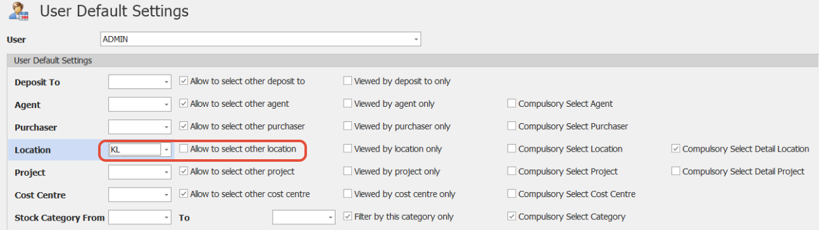The height and width of the screenshot is (230, 819).
Task: Open the Purchaser dropdown list
Action: pyautogui.click(x=166, y=127)
